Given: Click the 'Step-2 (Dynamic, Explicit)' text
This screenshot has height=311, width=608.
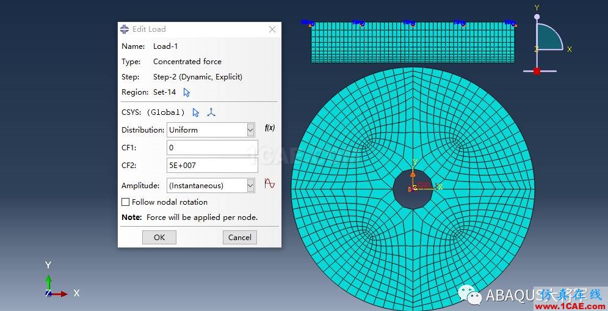Looking at the screenshot, I should 198,77.
